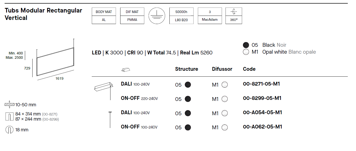Click the round hole 18 mm icon
Viewport: 356px width, 151px height.
pyautogui.click(x=9, y=130)
